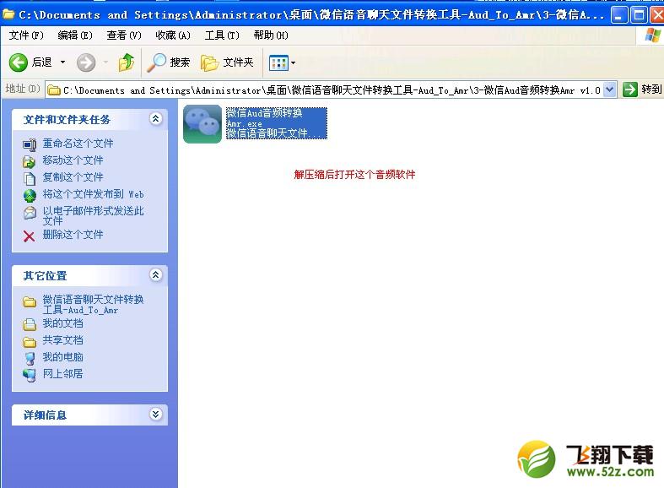The image size is (664, 488).
Task: Open the 帮助(H) menu
Action: point(271,35)
